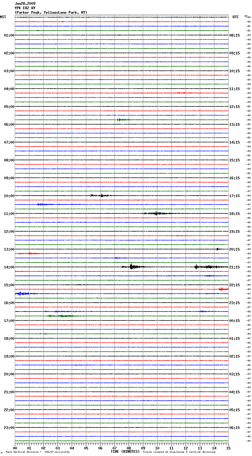Click minute 13 on the bottom axis
252x456 pixels.
(200, 448)
